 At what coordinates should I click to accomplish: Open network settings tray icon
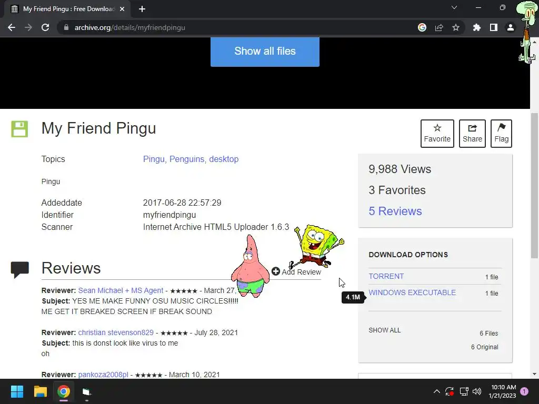coord(464,391)
